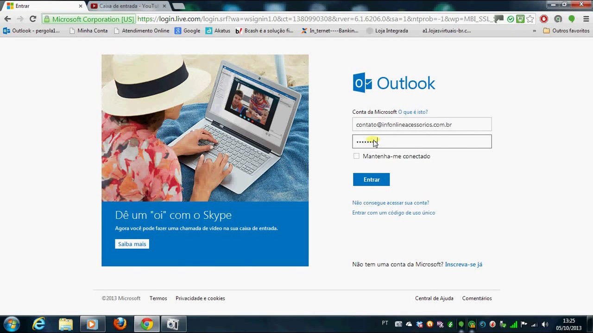This screenshot has height=333, width=593.
Task: Open the 'O que é isto?' link
Action: coord(413,112)
